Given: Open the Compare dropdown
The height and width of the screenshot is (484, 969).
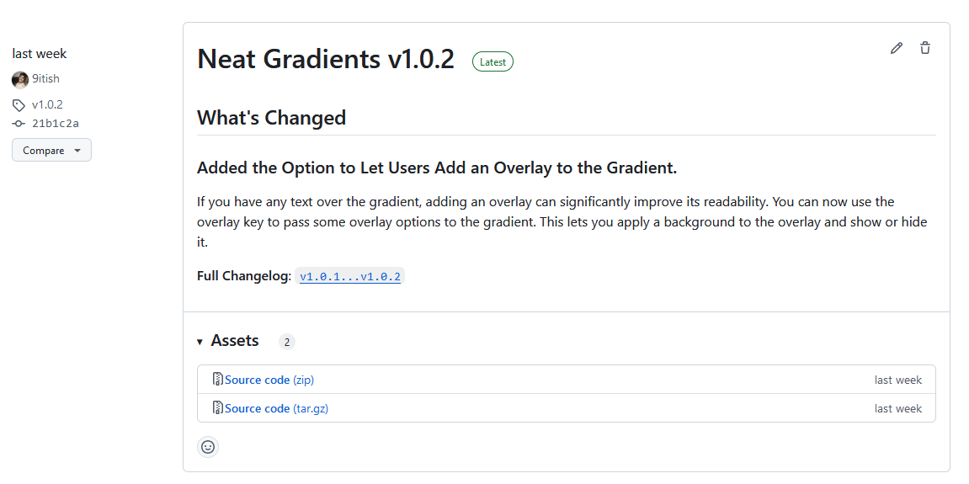Looking at the screenshot, I should (x=51, y=151).
